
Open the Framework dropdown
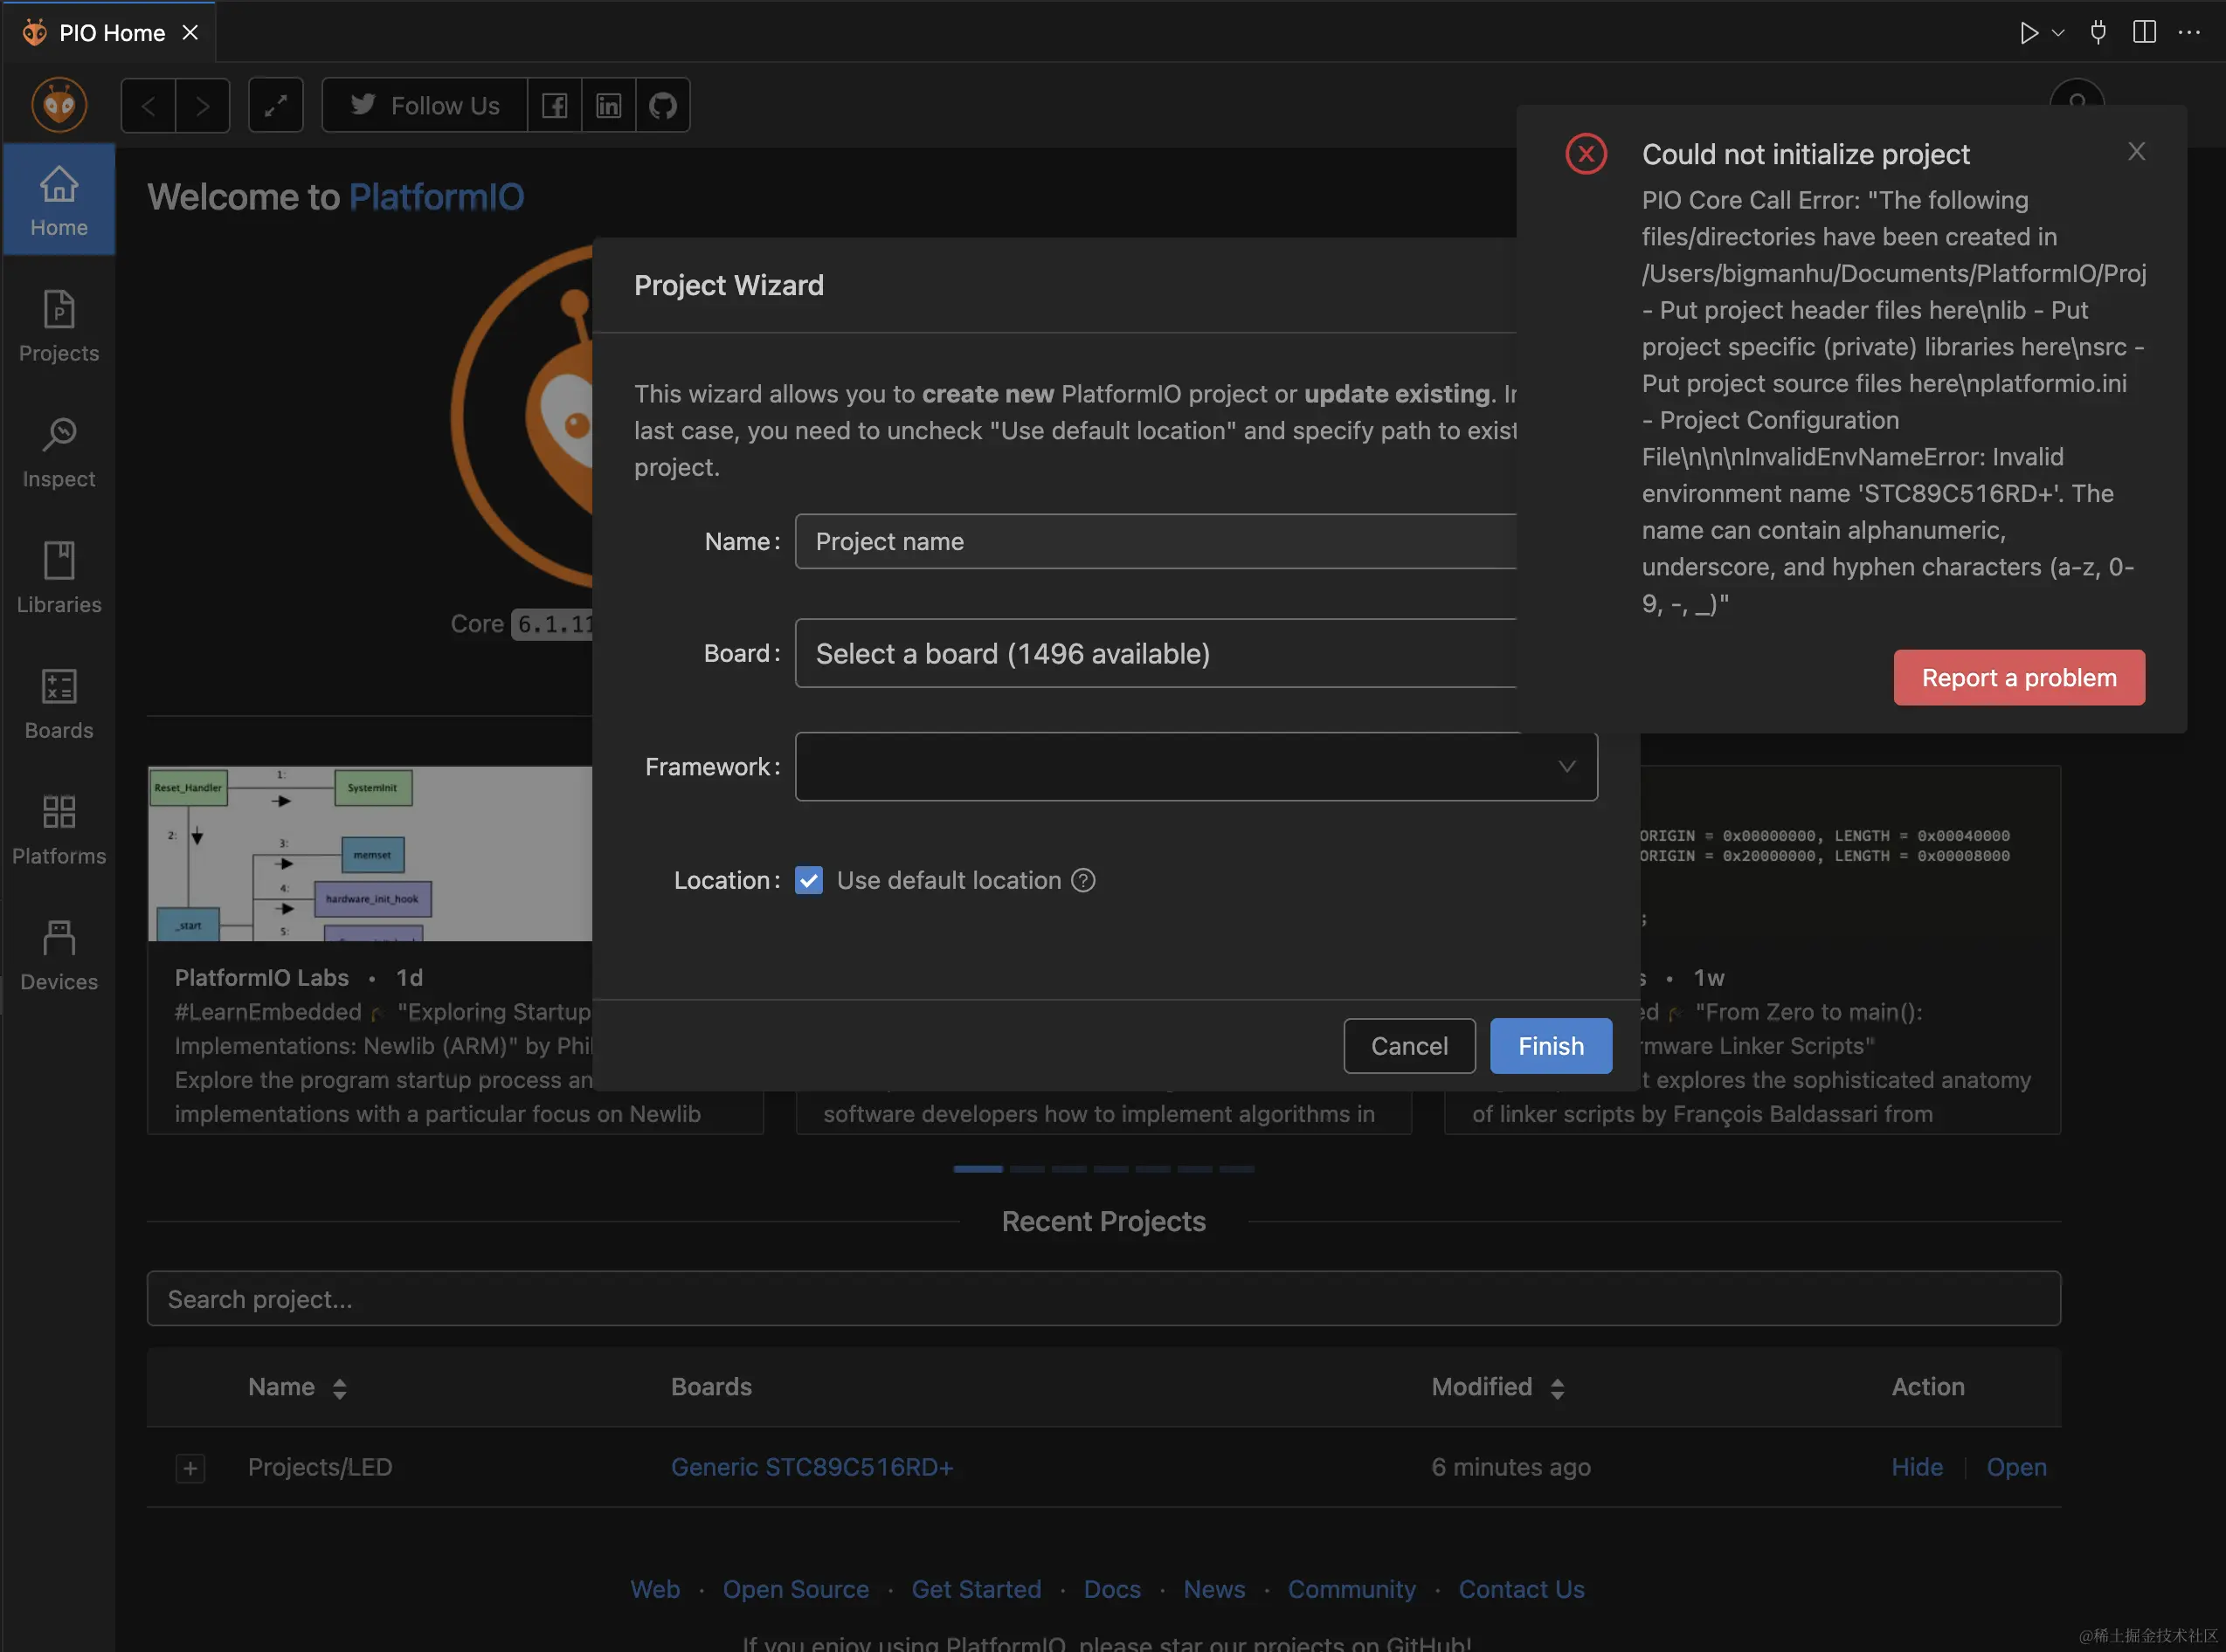[x=1195, y=766]
